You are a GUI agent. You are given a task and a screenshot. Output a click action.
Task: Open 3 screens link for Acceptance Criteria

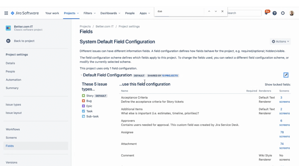point(285,99)
